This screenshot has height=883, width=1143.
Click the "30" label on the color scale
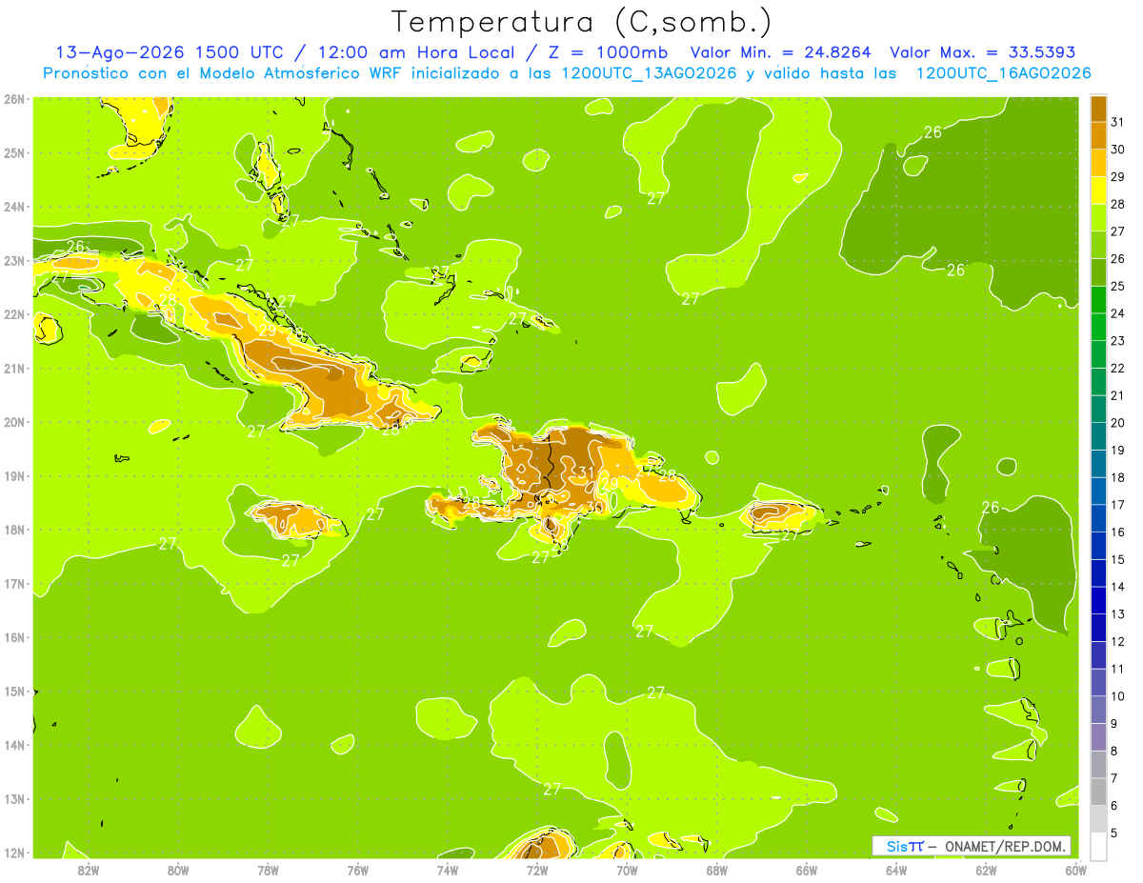coord(1118,150)
